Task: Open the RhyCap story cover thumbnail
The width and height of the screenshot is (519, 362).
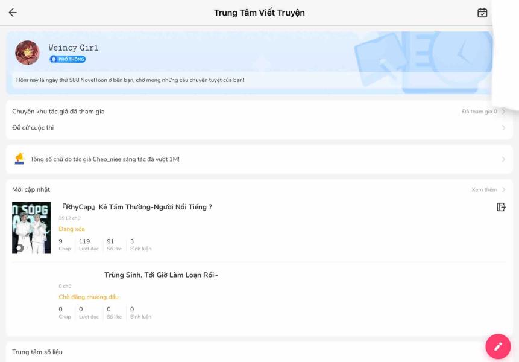Action: click(31, 228)
